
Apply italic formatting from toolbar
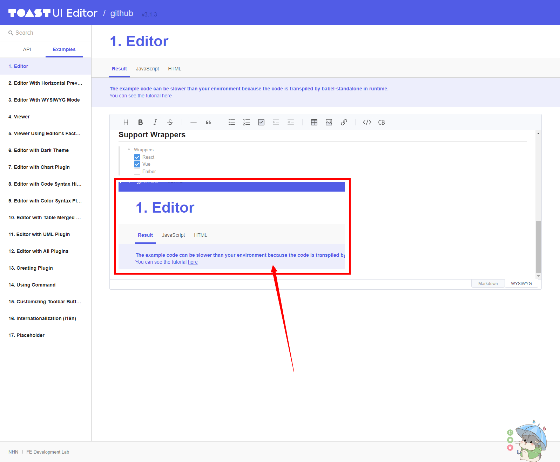[x=155, y=122]
